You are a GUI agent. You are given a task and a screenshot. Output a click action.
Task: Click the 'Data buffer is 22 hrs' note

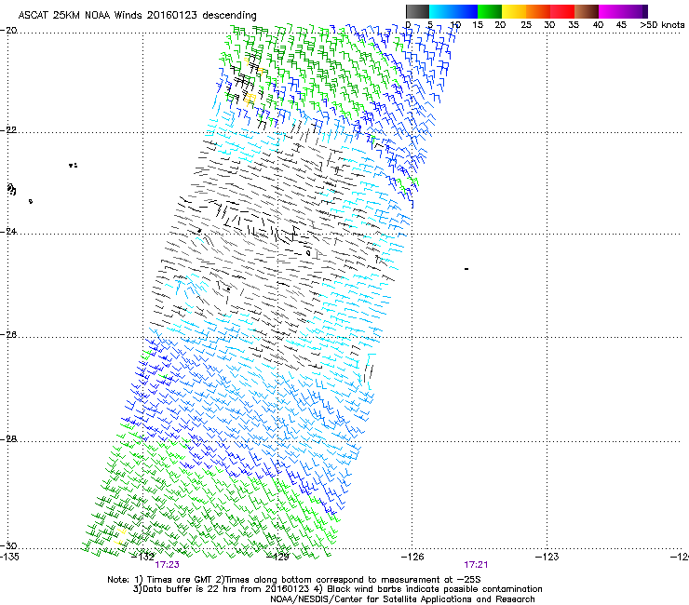[x=337, y=589]
